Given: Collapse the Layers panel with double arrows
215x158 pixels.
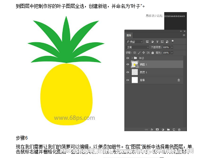Looking at the screenshot, I should tap(181, 31).
